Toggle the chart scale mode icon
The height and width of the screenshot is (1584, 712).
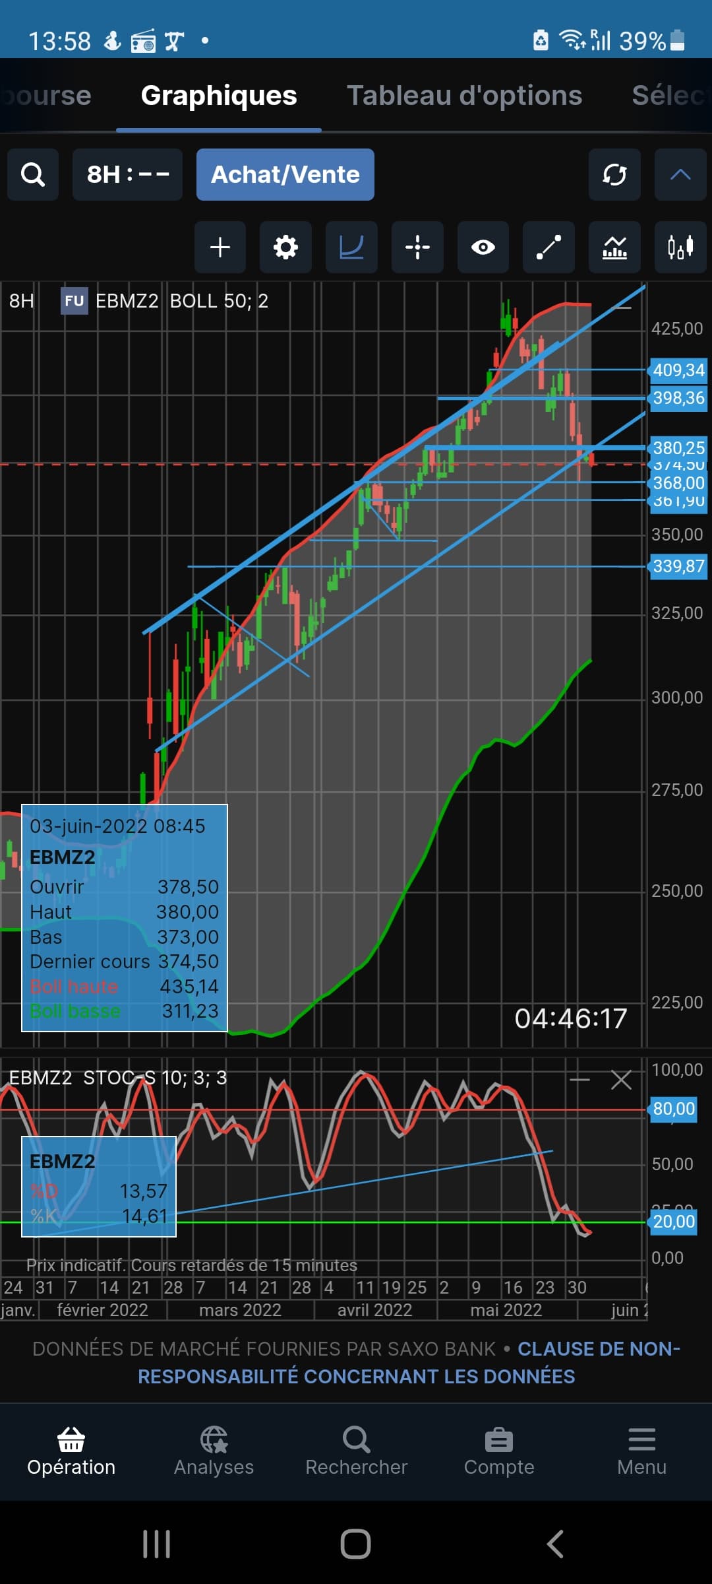point(351,247)
